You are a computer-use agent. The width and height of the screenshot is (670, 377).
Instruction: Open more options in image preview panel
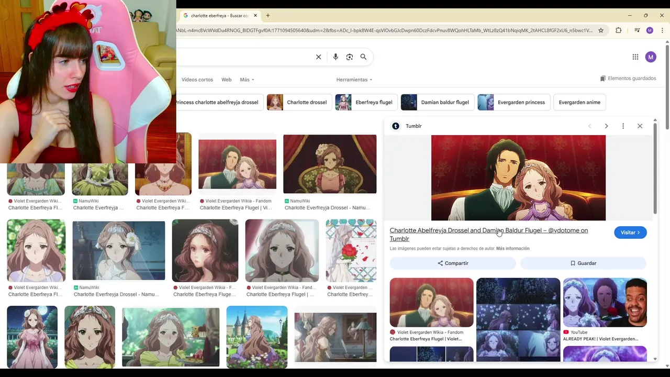[623, 126]
